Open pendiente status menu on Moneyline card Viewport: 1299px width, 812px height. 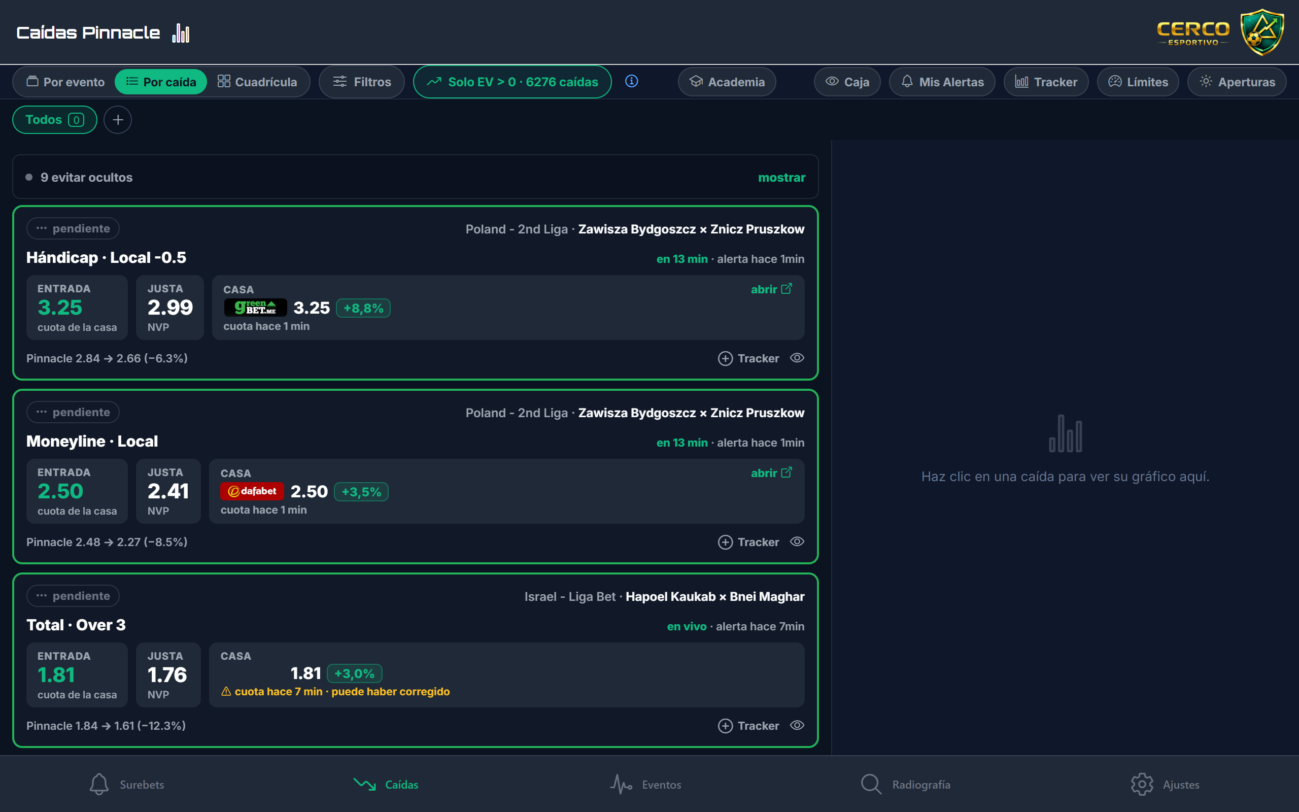pyautogui.click(x=73, y=412)
